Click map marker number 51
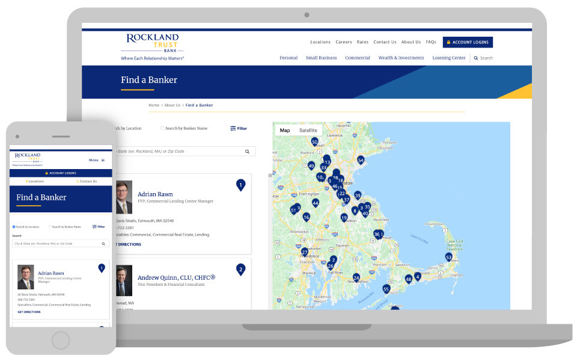 (293, 211)
